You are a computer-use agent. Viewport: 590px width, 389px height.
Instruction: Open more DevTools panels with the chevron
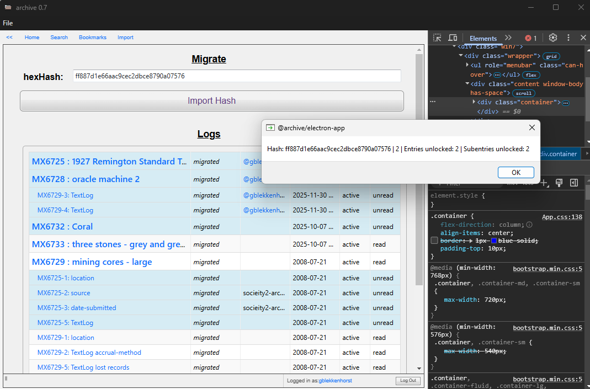pos(508,38)
